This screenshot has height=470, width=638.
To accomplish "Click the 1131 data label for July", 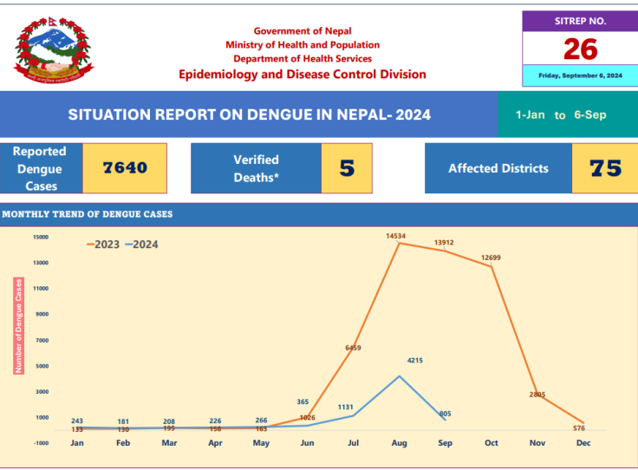I will [x=345, y=408].
